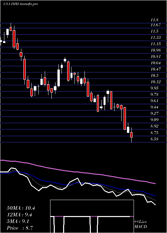Select the 10.12 price axis label
Image resolution: width=167 pixels, height=233 pixels.
tap(156, 82)
